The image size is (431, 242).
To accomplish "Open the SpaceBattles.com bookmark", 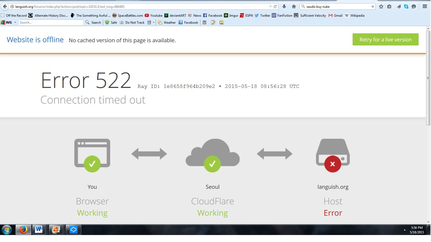I will point(128,16).
